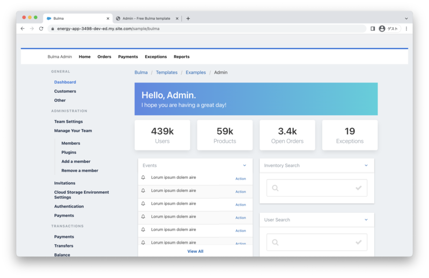This screenshot has height=278, width=429.
Task: Click the checkmark icon in User Search field
Action: pos(358,242)
